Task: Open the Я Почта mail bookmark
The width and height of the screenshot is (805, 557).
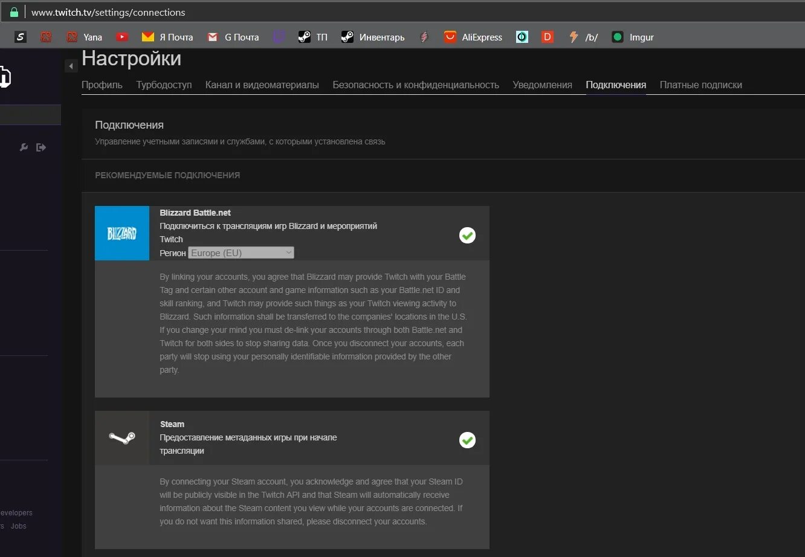Action: [x=167, y=37]
